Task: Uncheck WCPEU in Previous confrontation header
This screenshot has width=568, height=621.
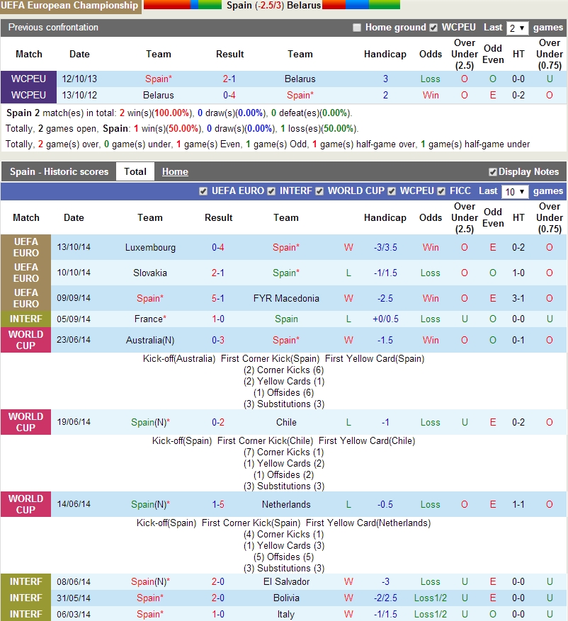Action: point(433,28)
